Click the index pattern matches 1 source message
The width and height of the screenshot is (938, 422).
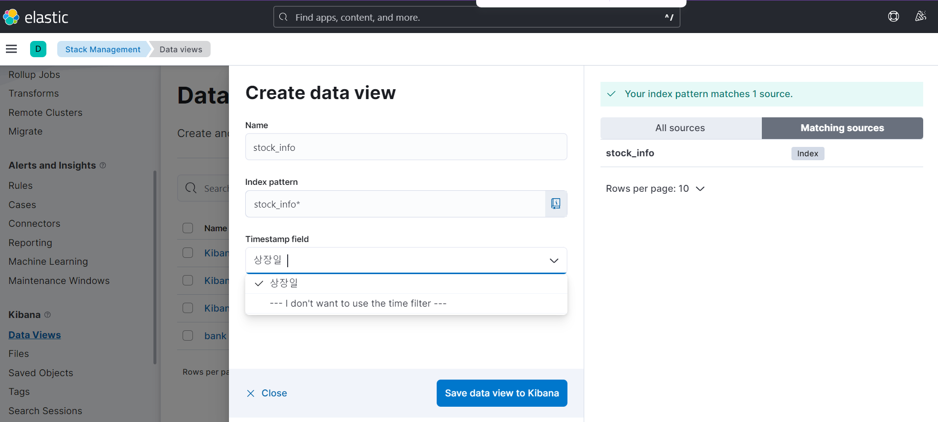pyautogui.click(x=762, y=94)
